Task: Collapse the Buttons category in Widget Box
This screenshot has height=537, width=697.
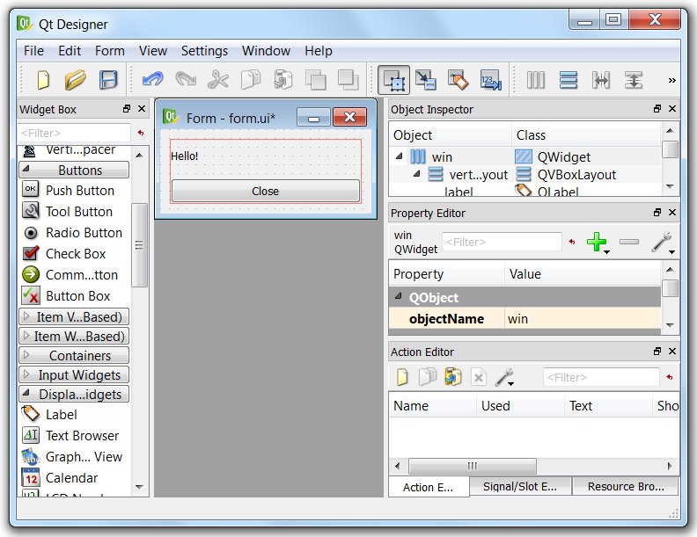Action: pyautogui.click(x=74, y=170)
